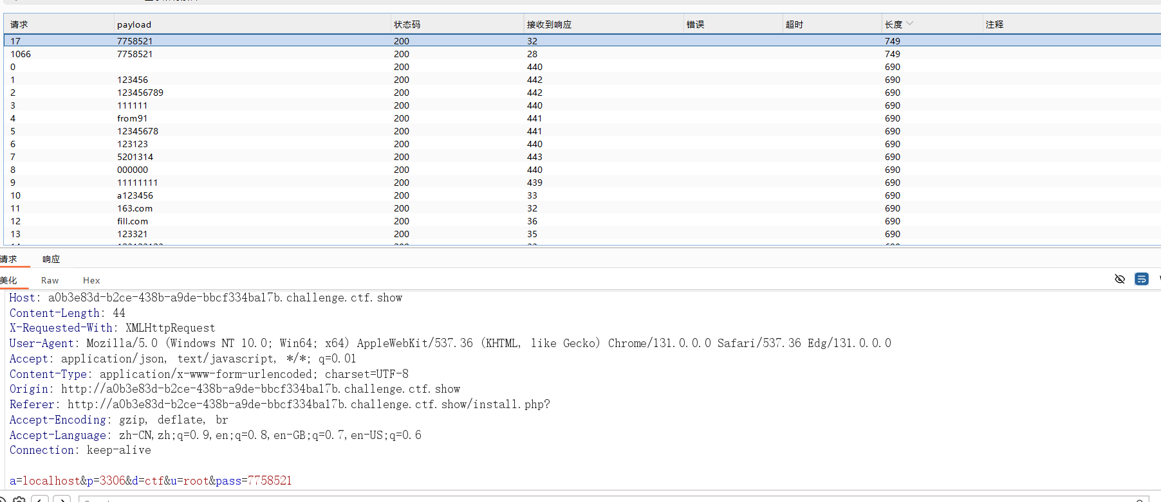This screenshot has width=1161, height=502.
Task: Select the row with payload from91
Action: click(x=582, y=118)
